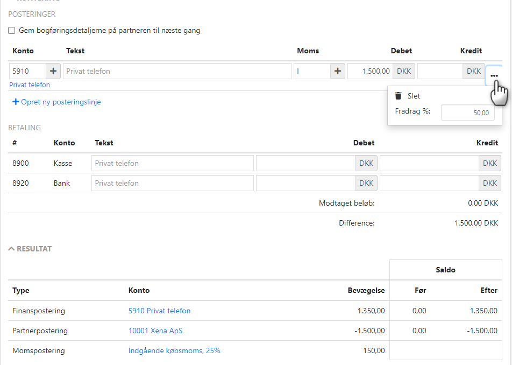
Task: Click the plus icon beside account 5910
Action: (53, 71)
